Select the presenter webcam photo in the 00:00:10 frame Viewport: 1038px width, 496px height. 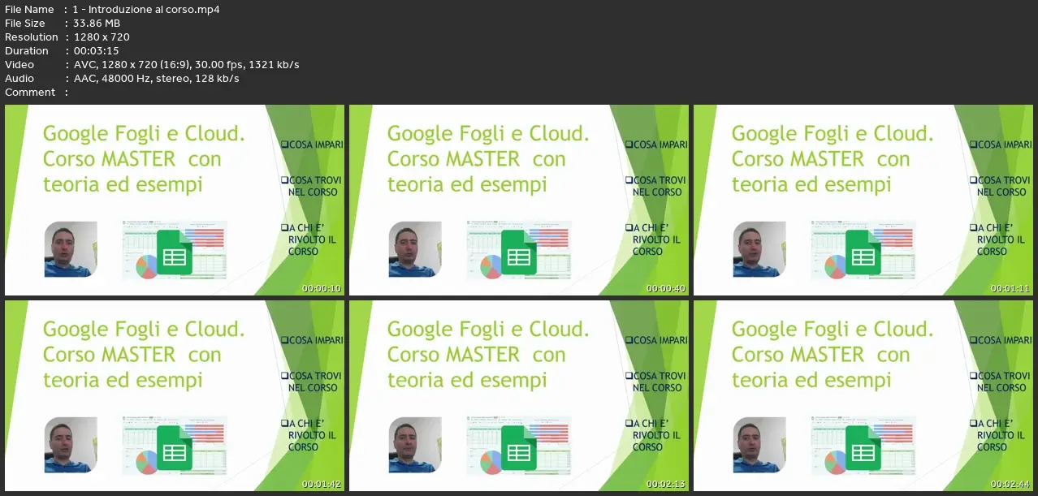coord(71,249)
